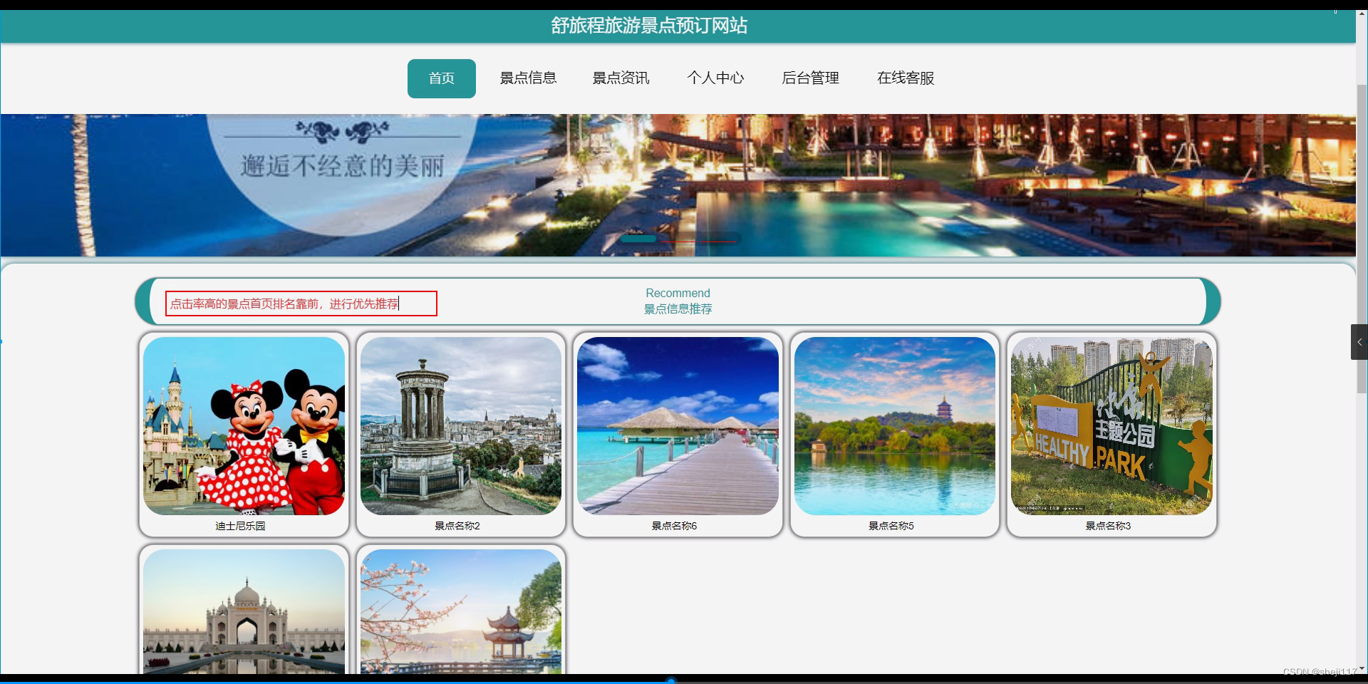
Task: Click the red-boxed promotion text field
Action: [300, 303]
